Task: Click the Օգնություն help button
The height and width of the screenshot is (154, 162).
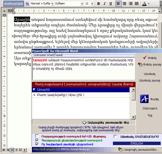Action: point(150,108)
